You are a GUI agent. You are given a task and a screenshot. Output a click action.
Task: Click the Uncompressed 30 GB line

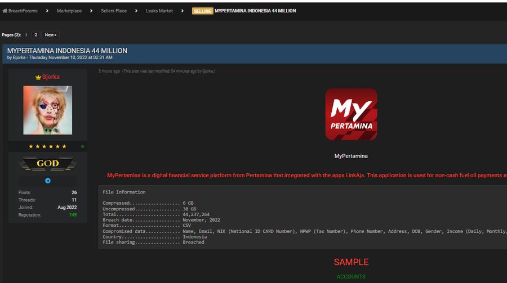[149, 209]
